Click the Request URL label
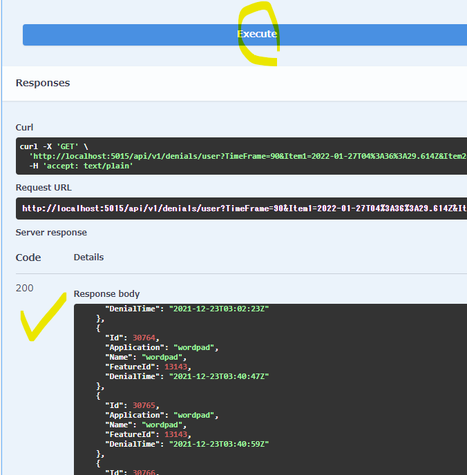The image size is (467, 475). click(44, 188)
